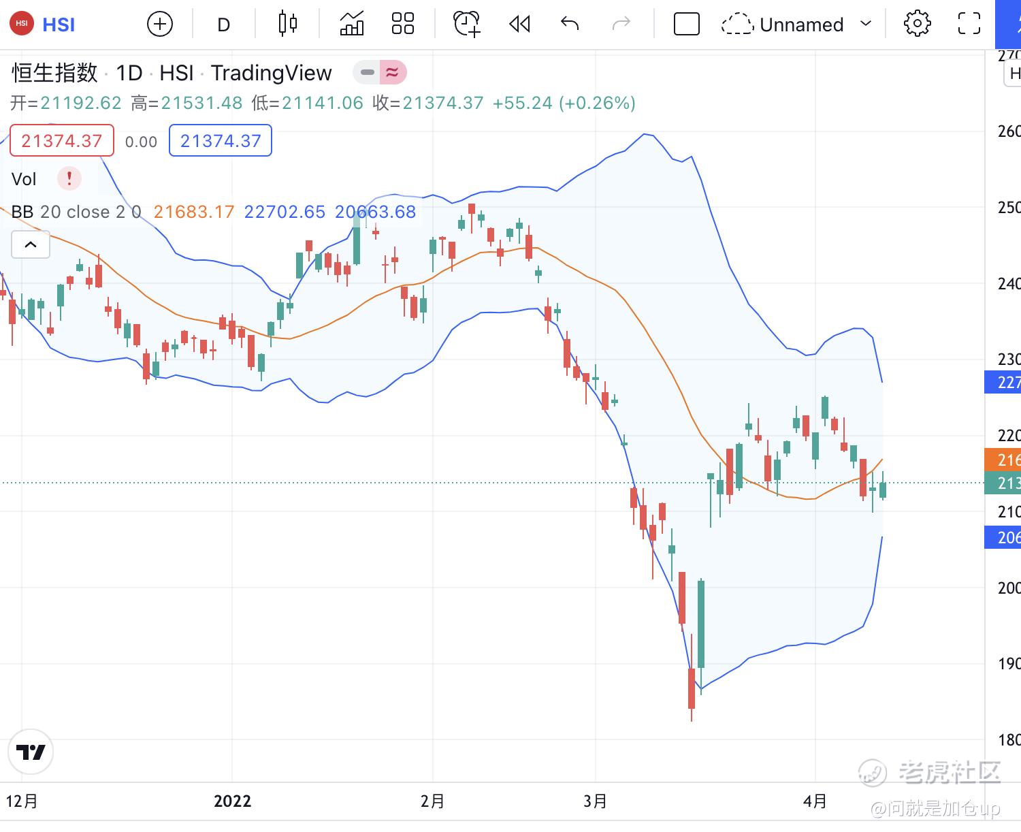The width and height of the screenshot is (1021, 832).
Task: Click the TradingView logo on chart
Action: pos(30,752)
